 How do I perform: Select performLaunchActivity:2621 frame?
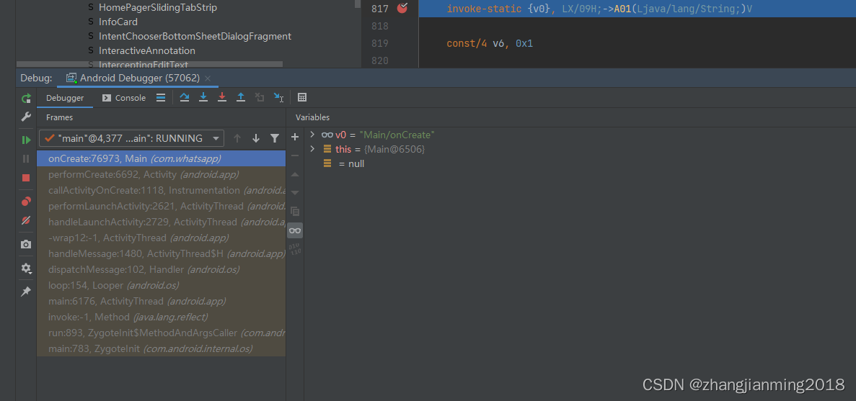[161, 206]
